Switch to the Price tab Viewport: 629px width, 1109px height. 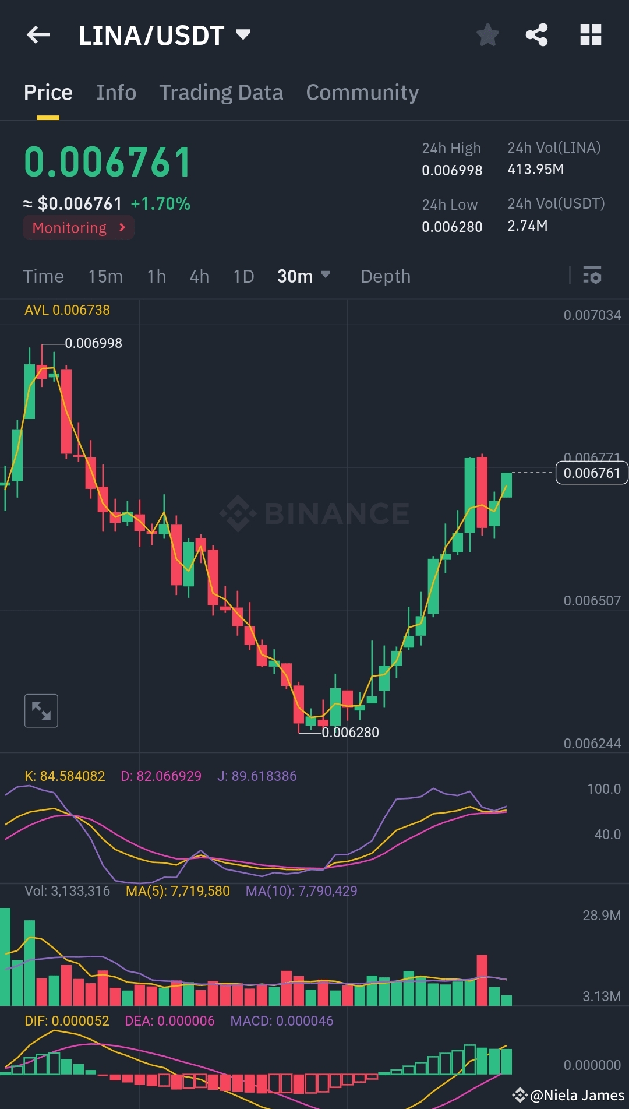(48, 93)
